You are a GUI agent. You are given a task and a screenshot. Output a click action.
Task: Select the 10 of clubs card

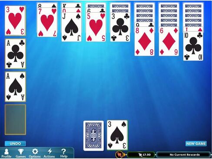pos(193,46)
